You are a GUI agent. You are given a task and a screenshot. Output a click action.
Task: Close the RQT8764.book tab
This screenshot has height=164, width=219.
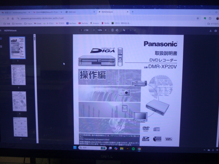tap(128, 12)
